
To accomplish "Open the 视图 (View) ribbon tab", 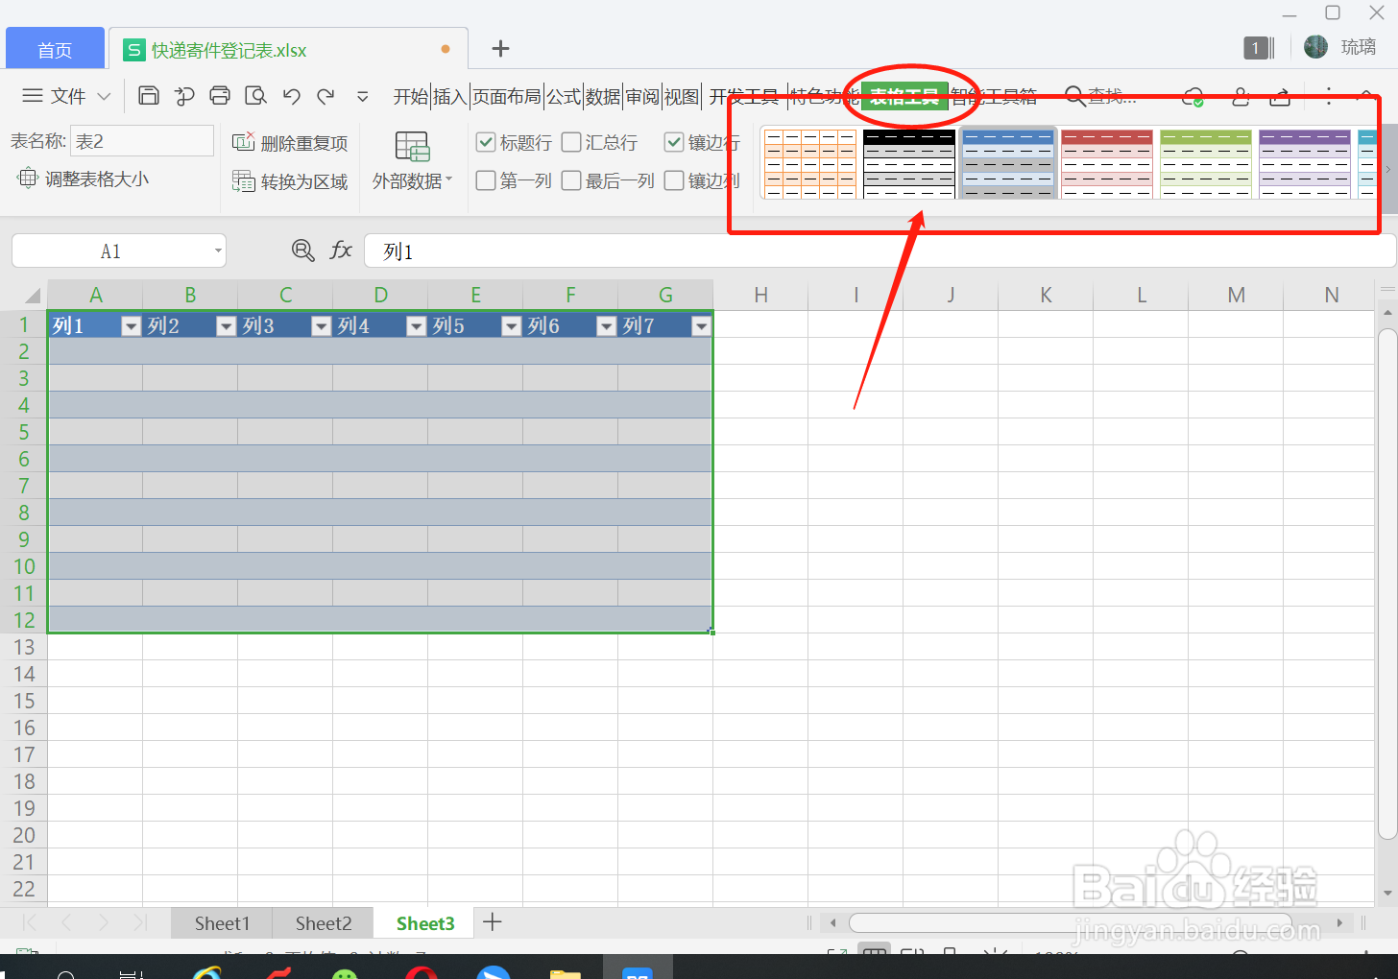I will (682, 96).
